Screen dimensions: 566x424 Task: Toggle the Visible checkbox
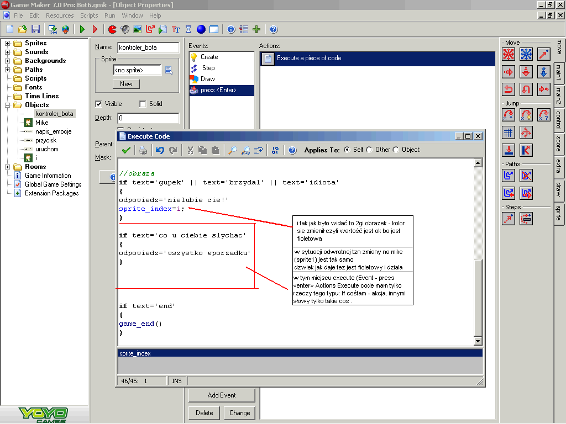[x=99, y=104]
